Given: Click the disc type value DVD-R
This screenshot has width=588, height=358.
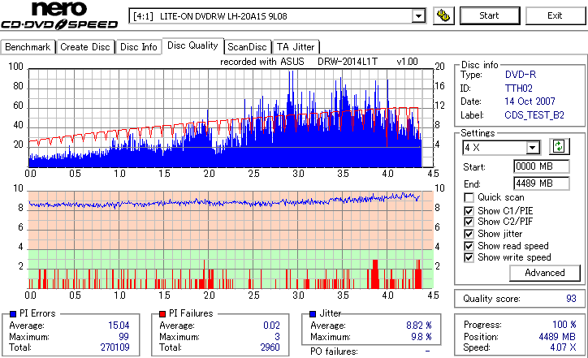Looking at the screenshot, I should point(521,75).
